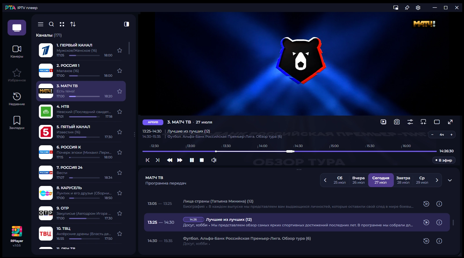Viewport: 464px width, 258px height.
Task: Fast forward the archive playback
Action: (x=180, y=160)
